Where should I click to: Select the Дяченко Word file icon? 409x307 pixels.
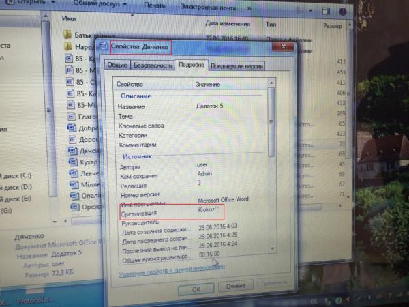tap(70, 153)
